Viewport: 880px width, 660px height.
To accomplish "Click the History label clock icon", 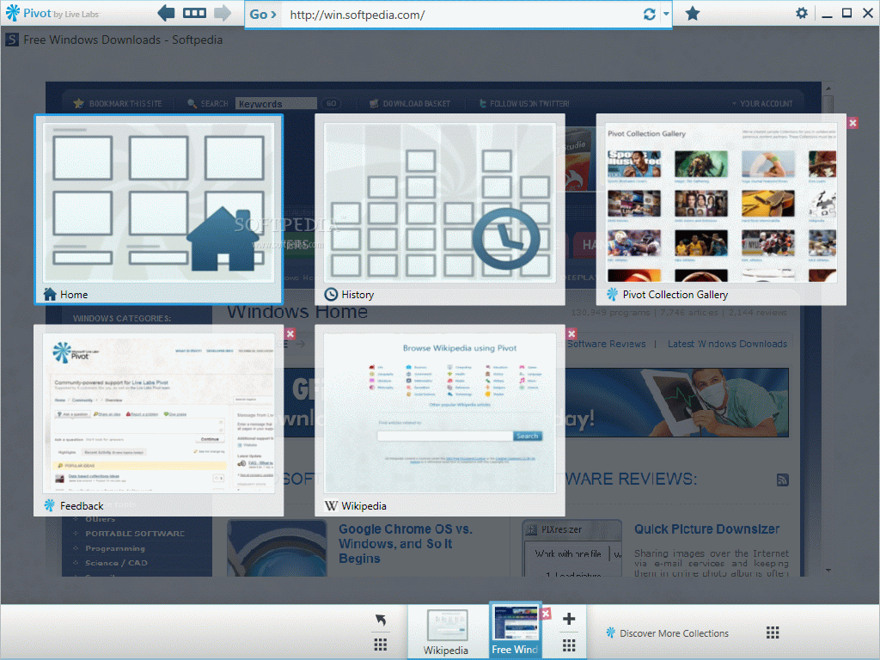I will (331, 294).
